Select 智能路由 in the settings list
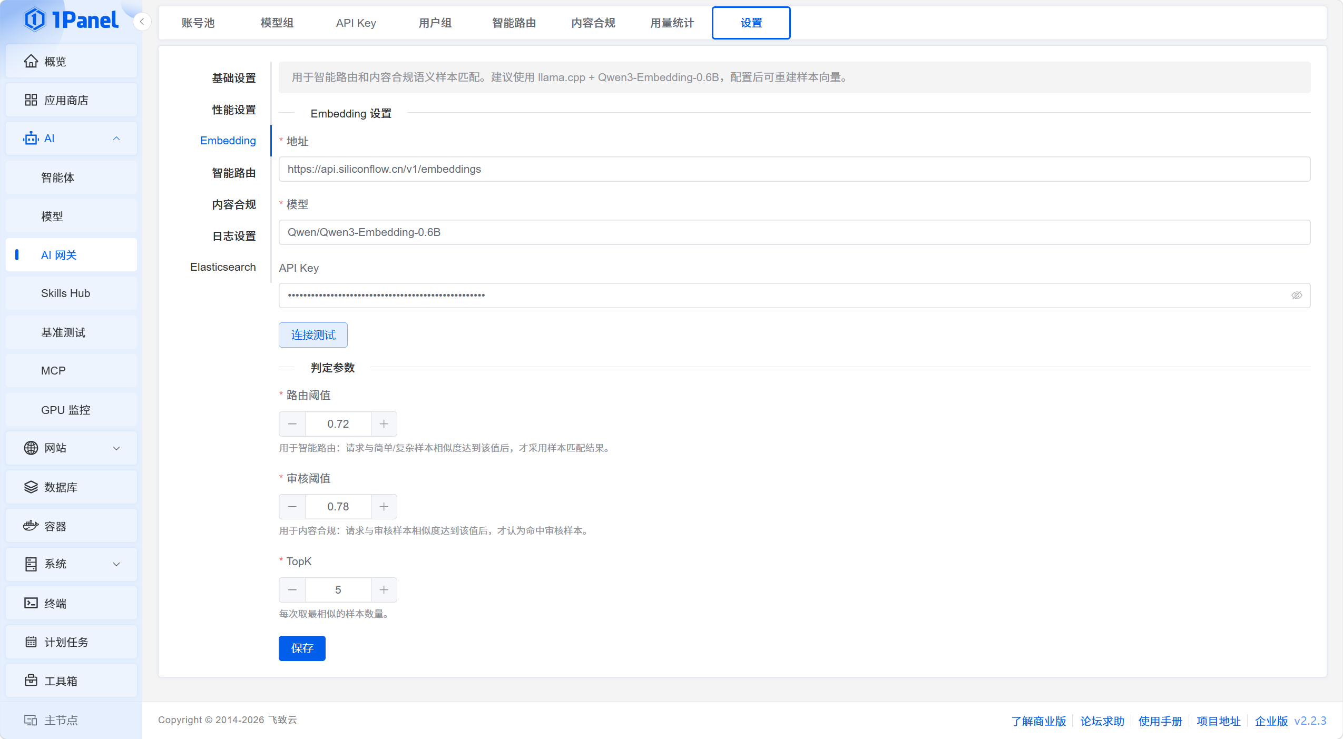1343x739 pixels. tap(234, 173)
